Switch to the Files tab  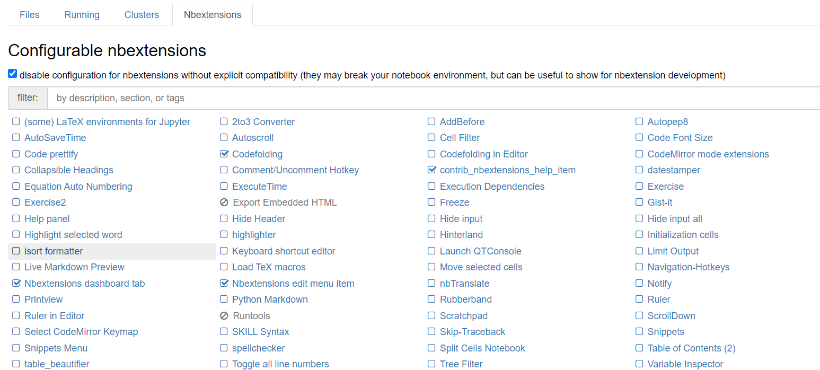(x=29, y=15)
